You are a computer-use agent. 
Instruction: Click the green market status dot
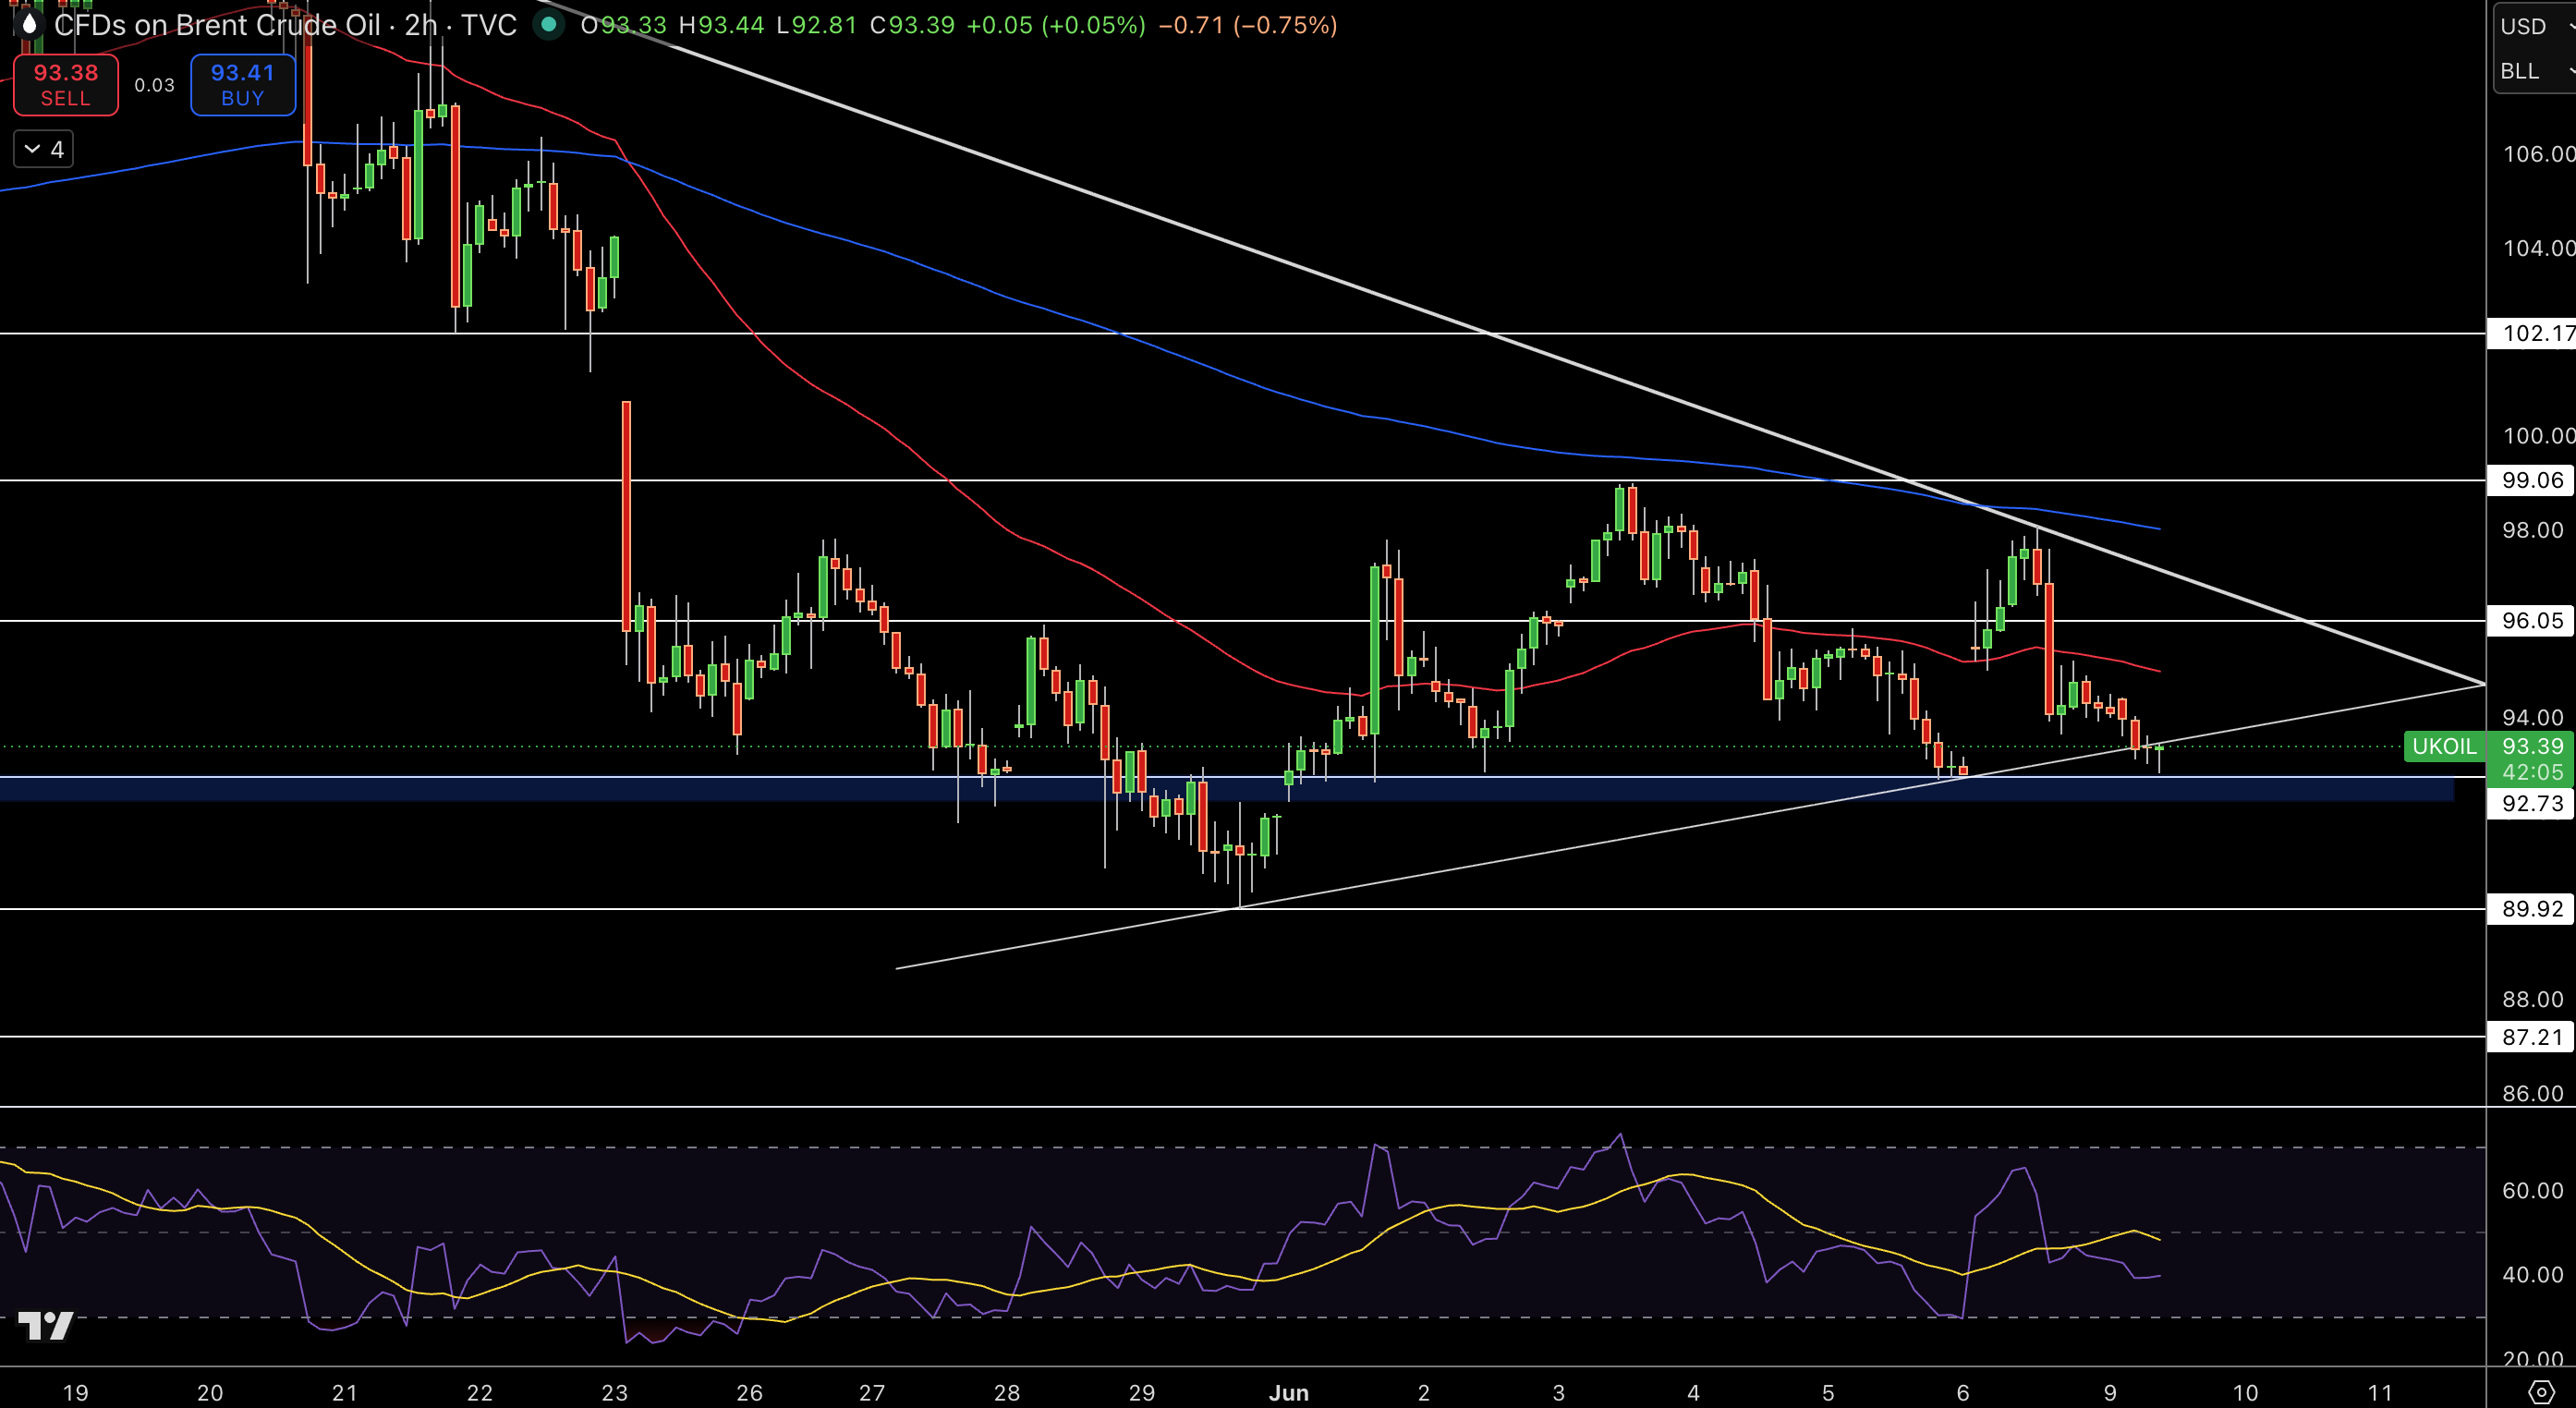point(548,24)
